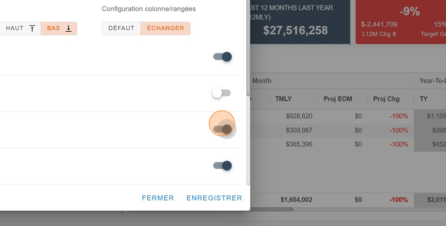Toggle the highlighted third switch
Screen dimensions: 446x226
[223, 129]
